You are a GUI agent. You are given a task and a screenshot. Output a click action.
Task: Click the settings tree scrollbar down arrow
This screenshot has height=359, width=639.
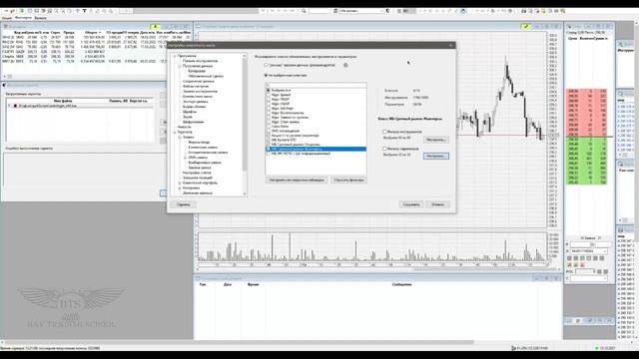245,193
